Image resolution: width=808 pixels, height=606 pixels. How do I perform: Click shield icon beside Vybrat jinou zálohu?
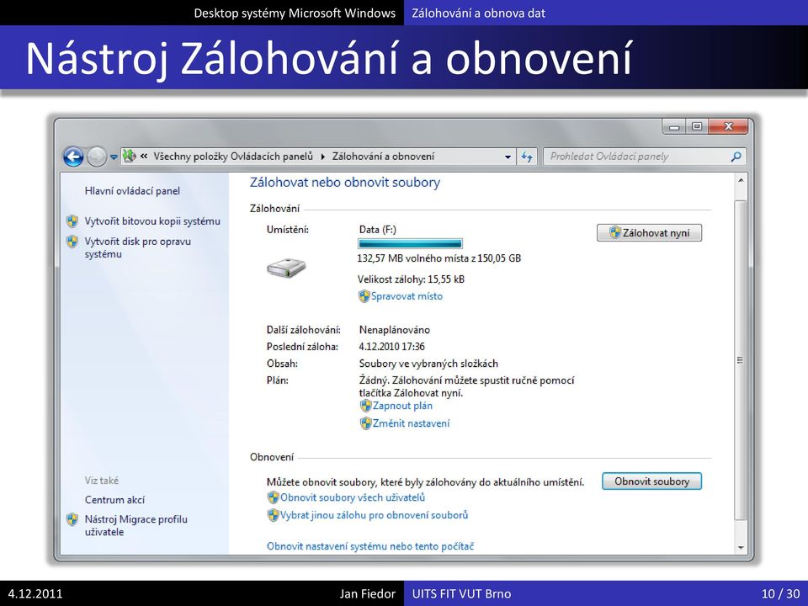(273, 515)
